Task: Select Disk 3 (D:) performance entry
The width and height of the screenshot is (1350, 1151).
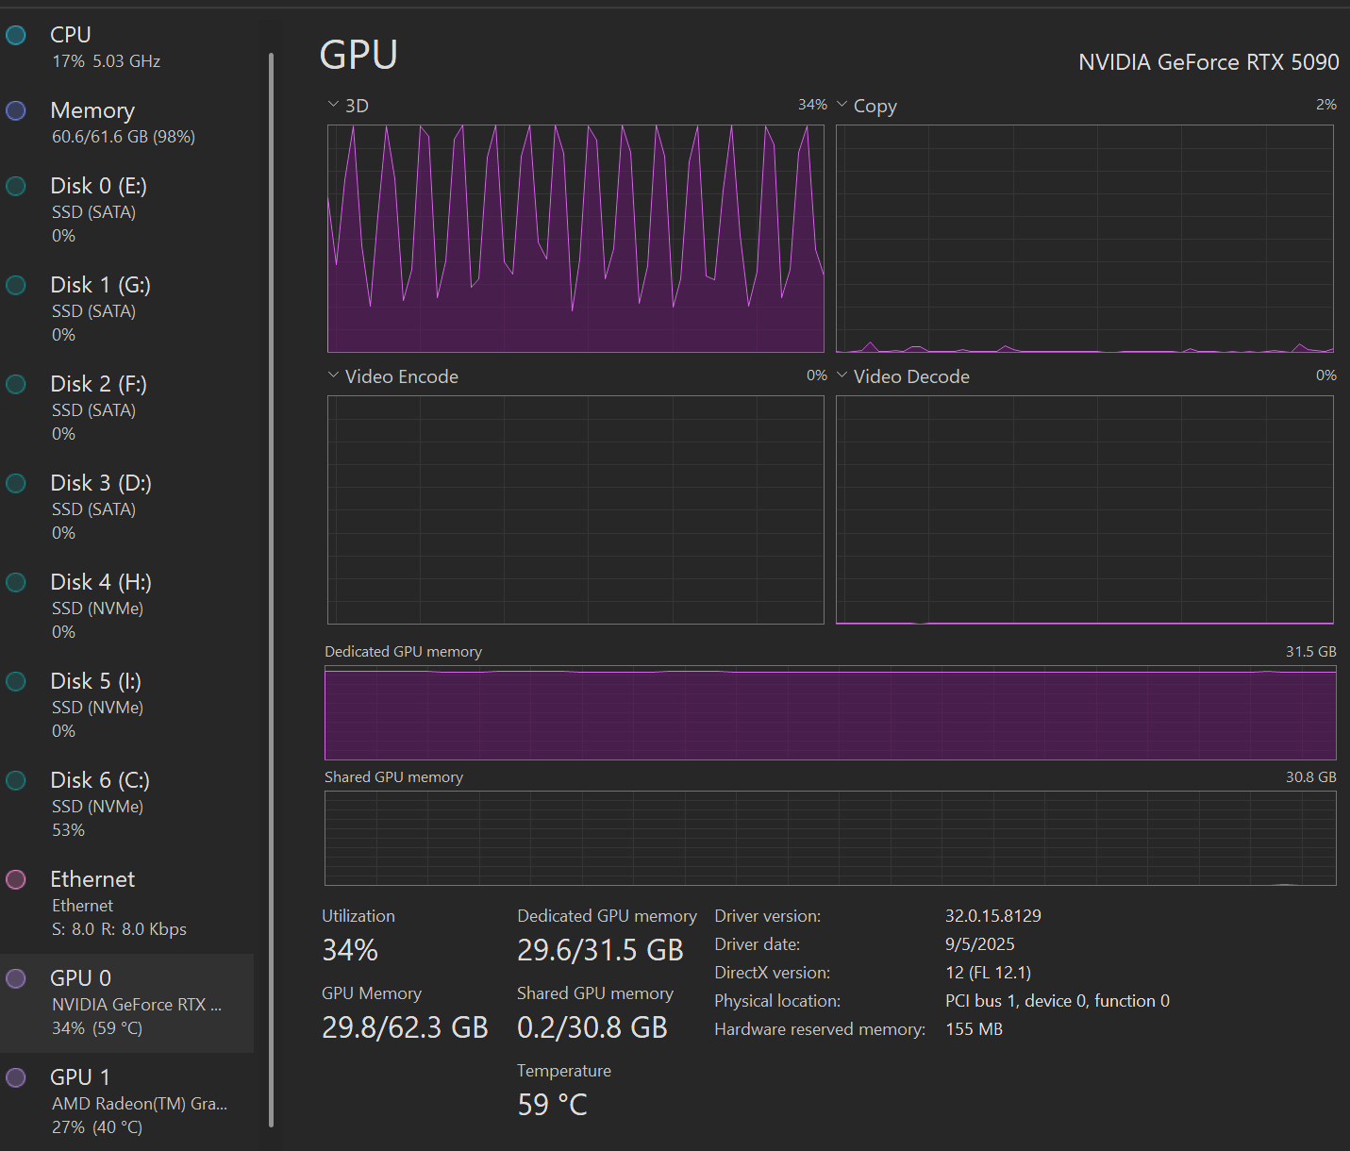Action: pos(127,507)
